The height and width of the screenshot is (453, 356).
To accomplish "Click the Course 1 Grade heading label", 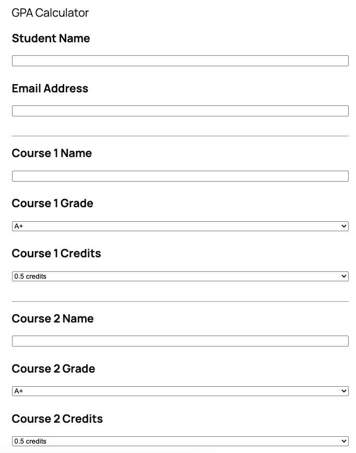I will [x=52, y=203].
